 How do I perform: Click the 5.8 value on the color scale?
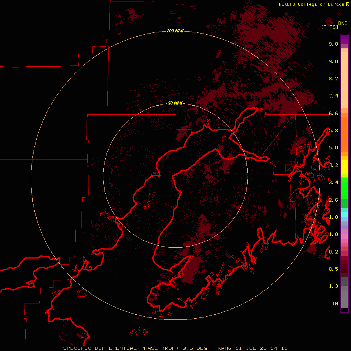pos(333,131)
